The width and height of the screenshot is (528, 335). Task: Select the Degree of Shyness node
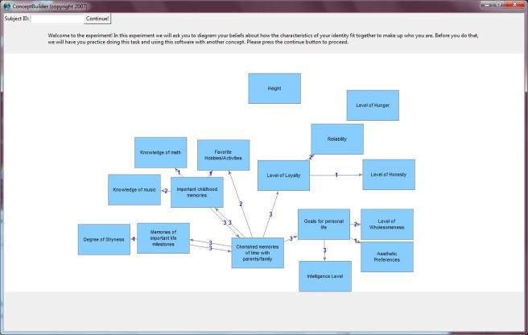click(104, 240)
